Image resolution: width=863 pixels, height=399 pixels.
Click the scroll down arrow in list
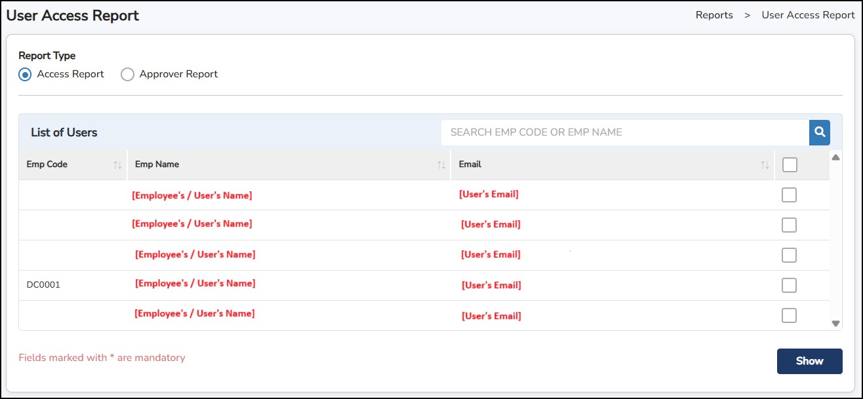(x=835, y=324)
